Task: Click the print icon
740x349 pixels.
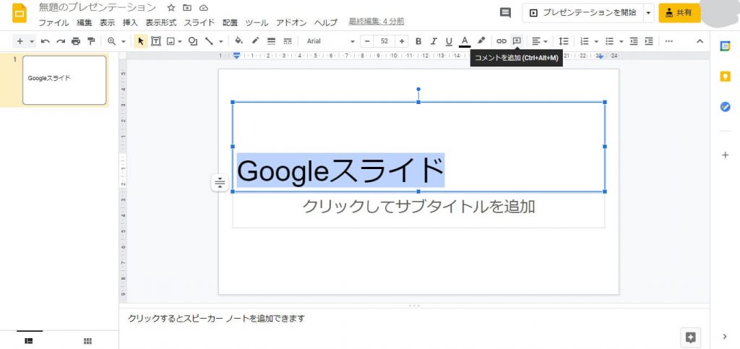Action: tap(75, 41)
